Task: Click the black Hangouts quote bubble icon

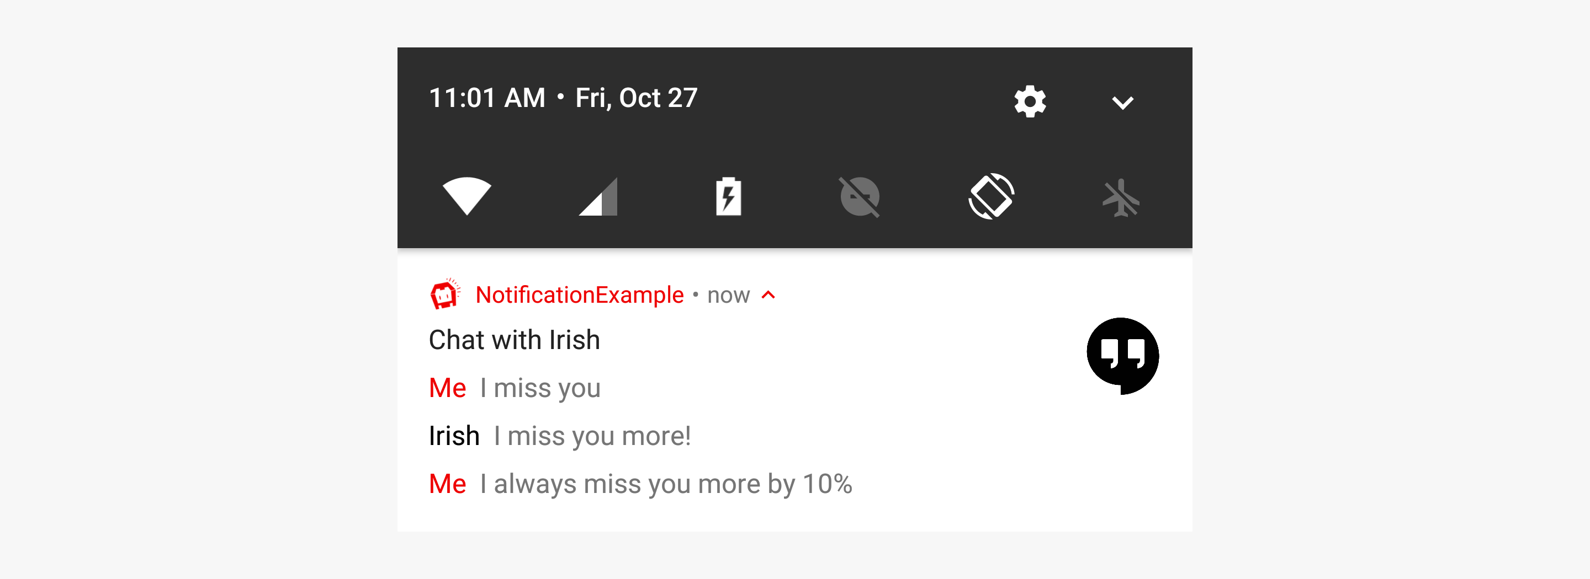Action: [x=1122, y=355]
